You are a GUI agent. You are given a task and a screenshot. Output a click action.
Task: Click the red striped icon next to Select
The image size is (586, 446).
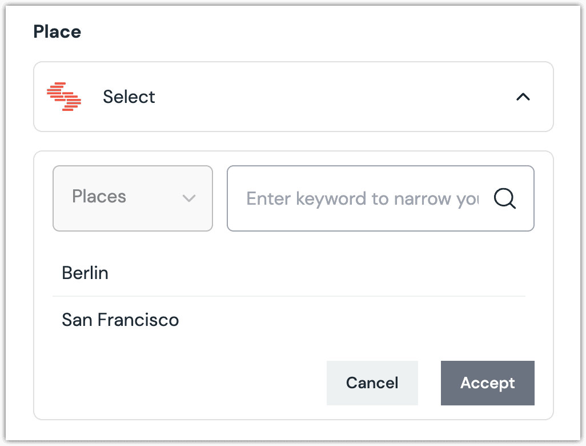(65, 97)
